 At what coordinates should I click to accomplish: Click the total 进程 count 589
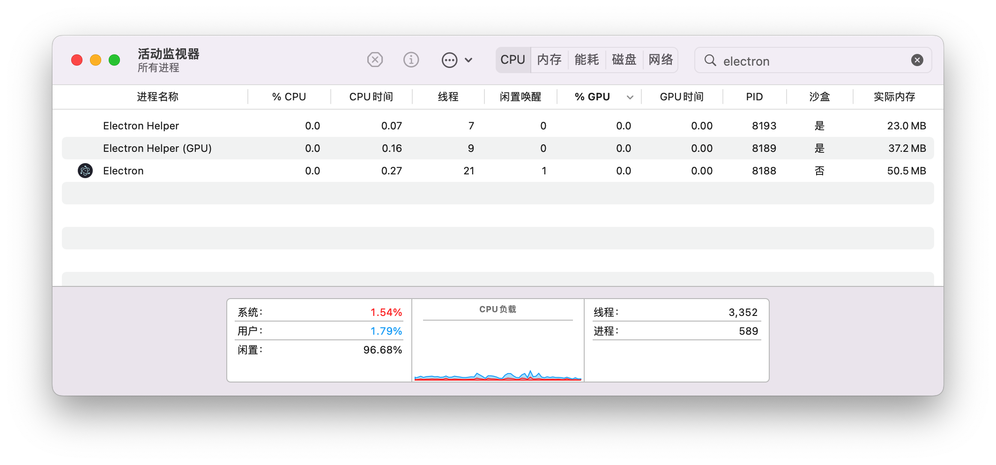(748, 331)
